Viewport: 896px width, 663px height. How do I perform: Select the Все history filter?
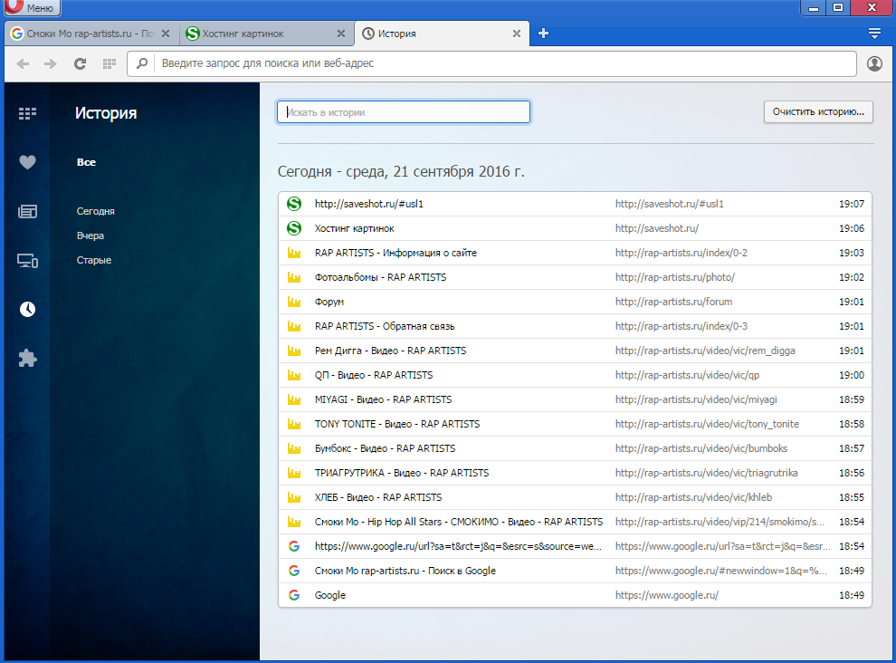(86, 162)
